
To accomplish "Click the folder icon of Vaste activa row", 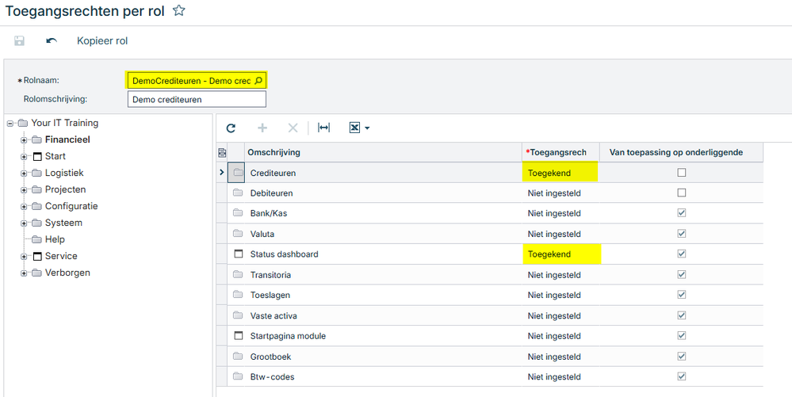I will (238, 315).
